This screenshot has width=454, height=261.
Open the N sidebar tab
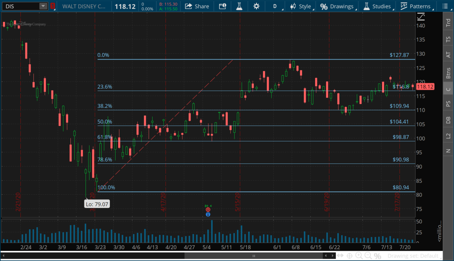(448, 151)
